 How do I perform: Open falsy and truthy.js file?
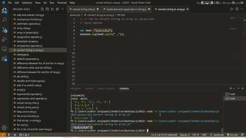tap(27, 112)
